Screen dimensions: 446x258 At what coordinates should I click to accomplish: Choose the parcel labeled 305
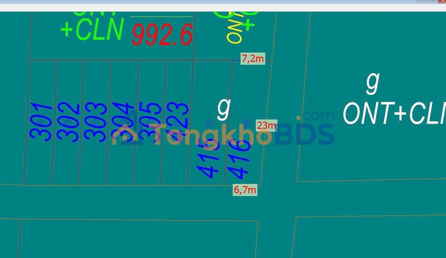149,122
